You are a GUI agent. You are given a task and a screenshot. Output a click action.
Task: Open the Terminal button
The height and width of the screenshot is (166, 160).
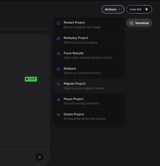(x=139, y=23)
